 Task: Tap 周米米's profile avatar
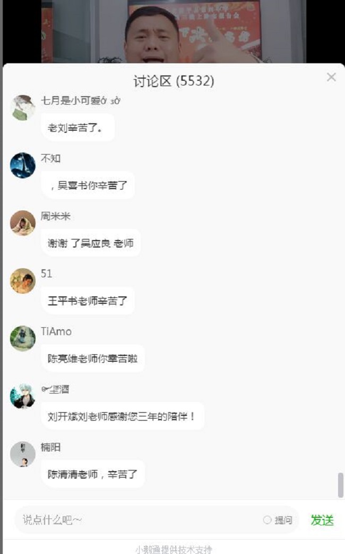(x=23, y=223)
